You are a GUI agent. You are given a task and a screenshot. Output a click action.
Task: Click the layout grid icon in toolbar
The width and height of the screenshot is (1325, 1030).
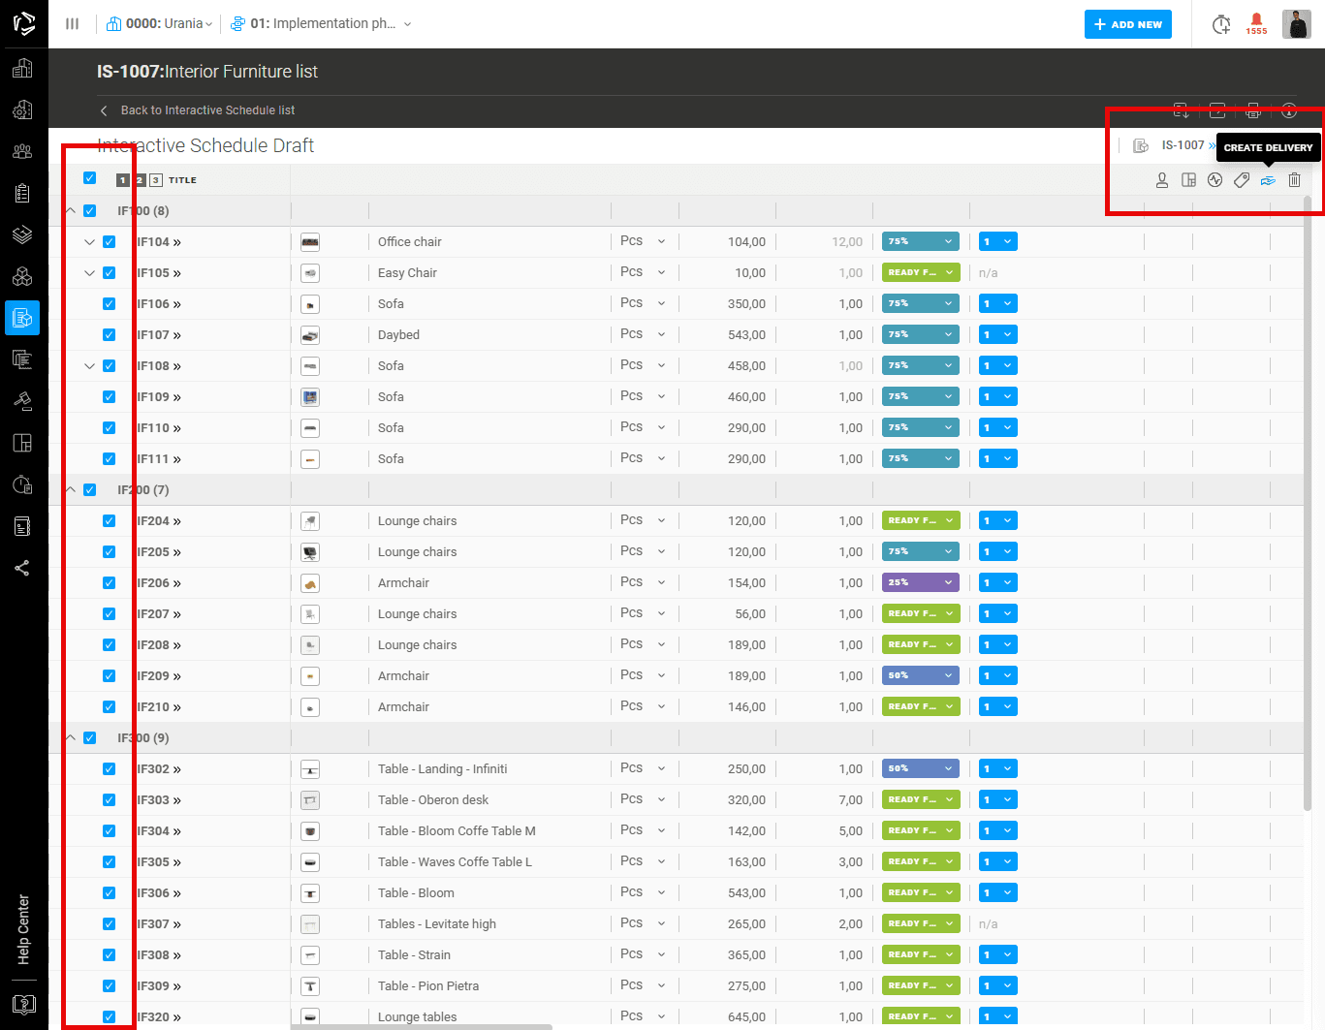click(1189, 180)
